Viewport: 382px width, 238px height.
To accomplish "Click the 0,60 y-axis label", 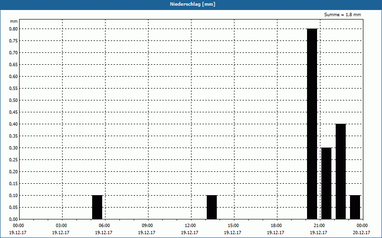I will tap(13, 77).
